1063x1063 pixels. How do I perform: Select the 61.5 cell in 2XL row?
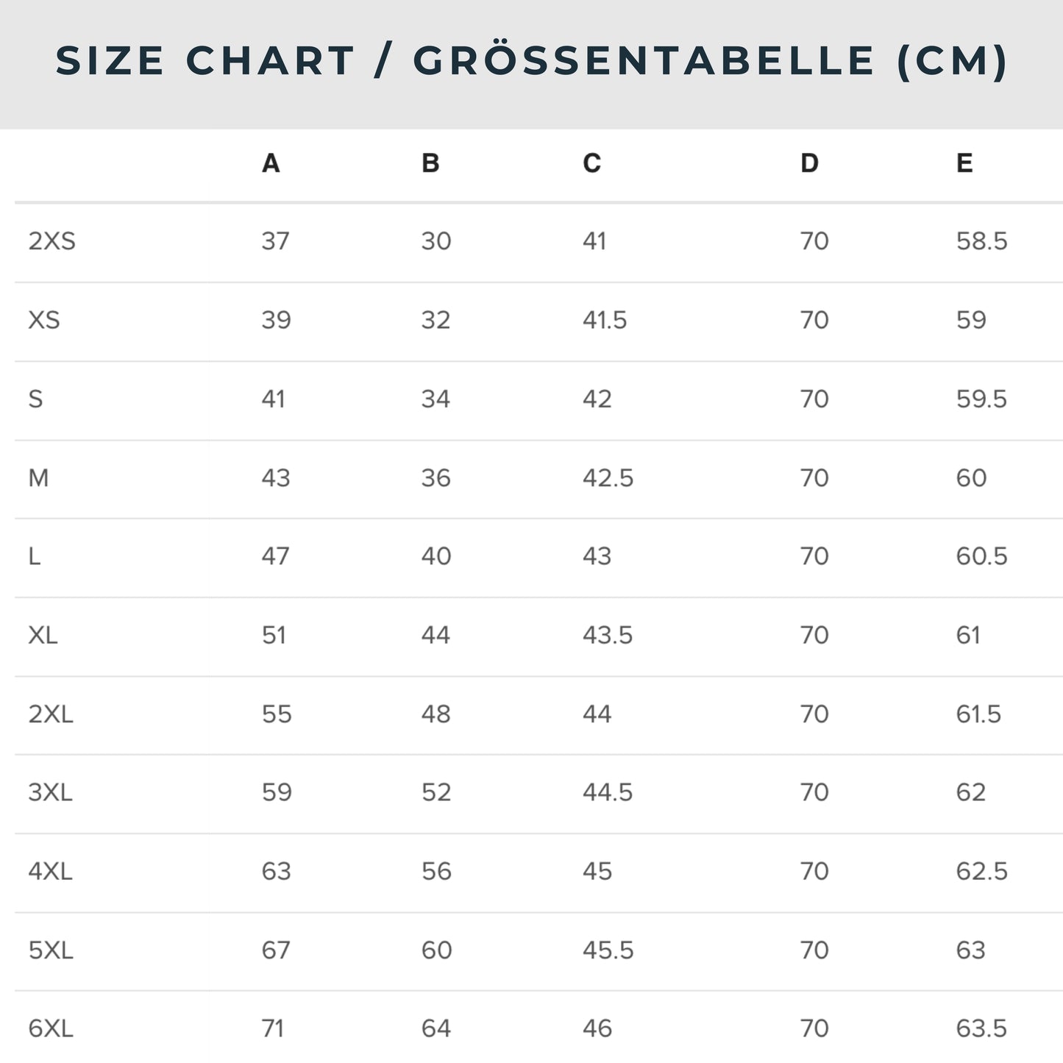pyautogui.click(x=978, y=714)
